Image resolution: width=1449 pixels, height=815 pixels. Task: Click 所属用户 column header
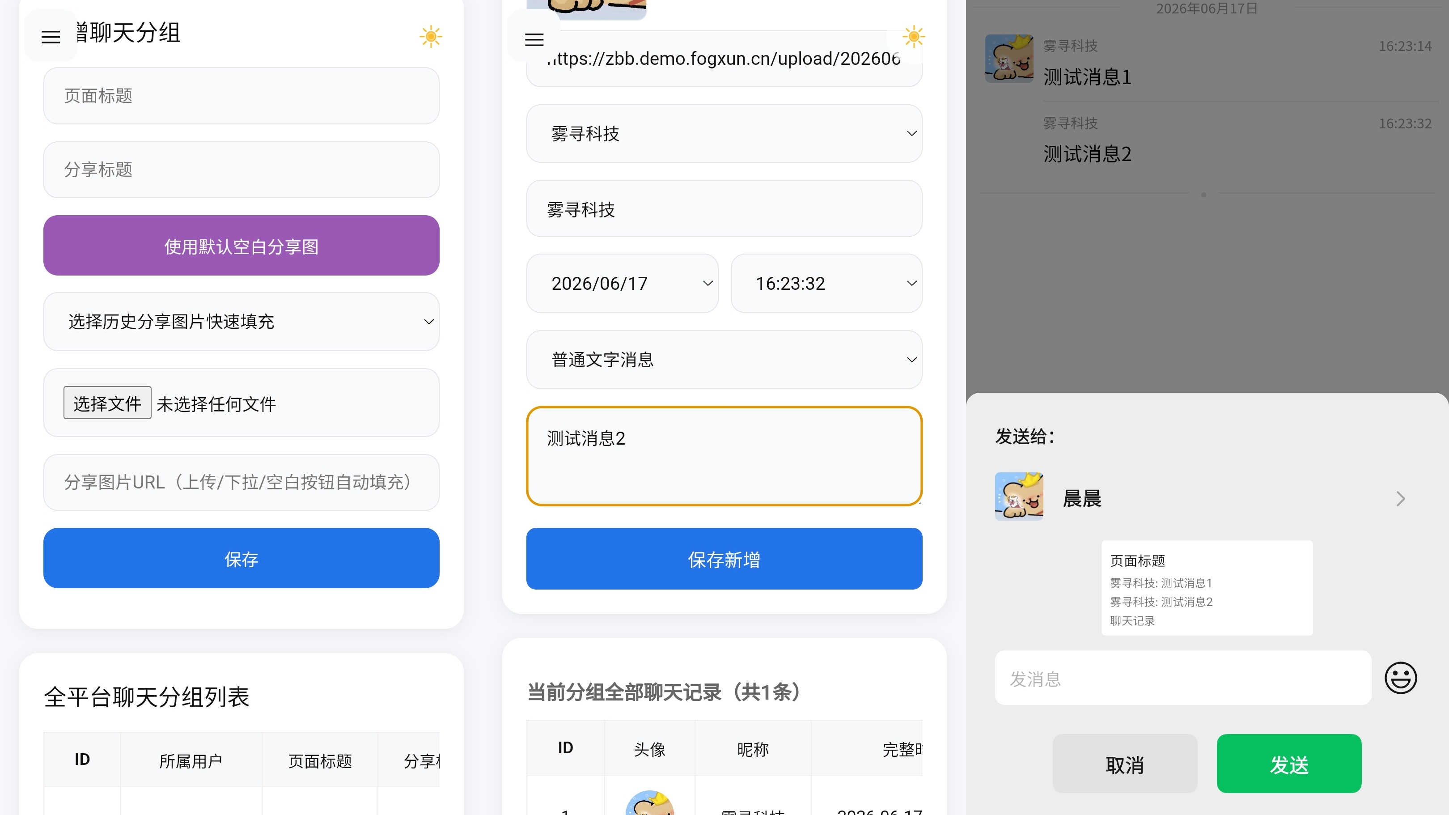point(191,761)
